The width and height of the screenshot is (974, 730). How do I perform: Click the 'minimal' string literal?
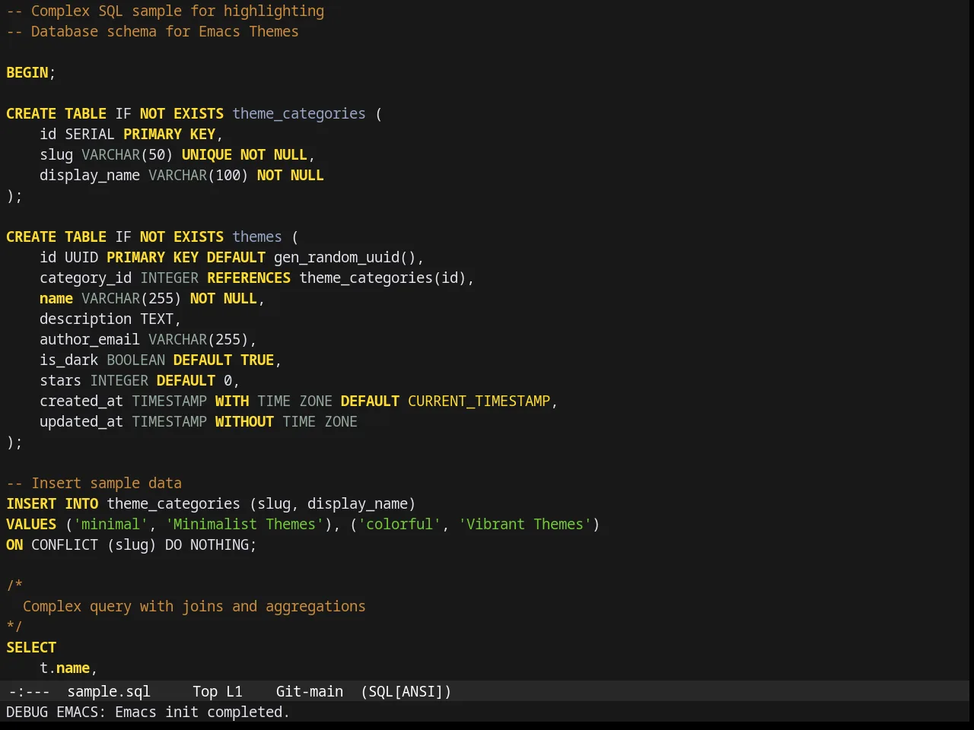[110, 524]
